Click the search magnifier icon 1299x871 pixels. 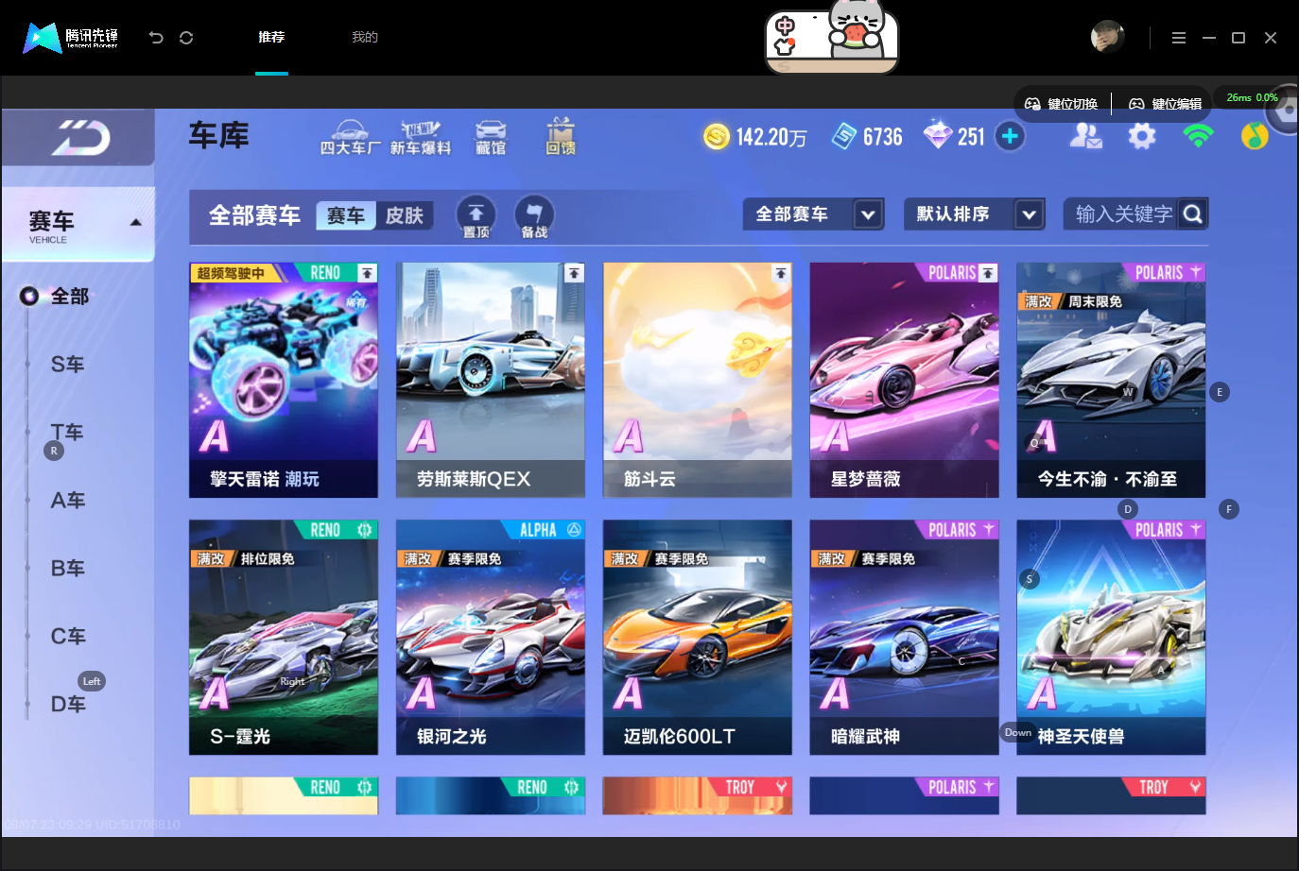click(x=1193, y=214)
